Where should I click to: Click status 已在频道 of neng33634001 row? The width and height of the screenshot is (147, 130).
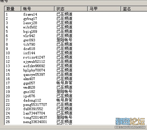coord(65,122)
